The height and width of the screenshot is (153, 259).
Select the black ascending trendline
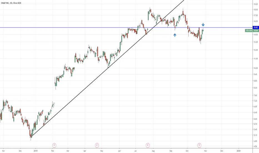(x=107, y=68)
